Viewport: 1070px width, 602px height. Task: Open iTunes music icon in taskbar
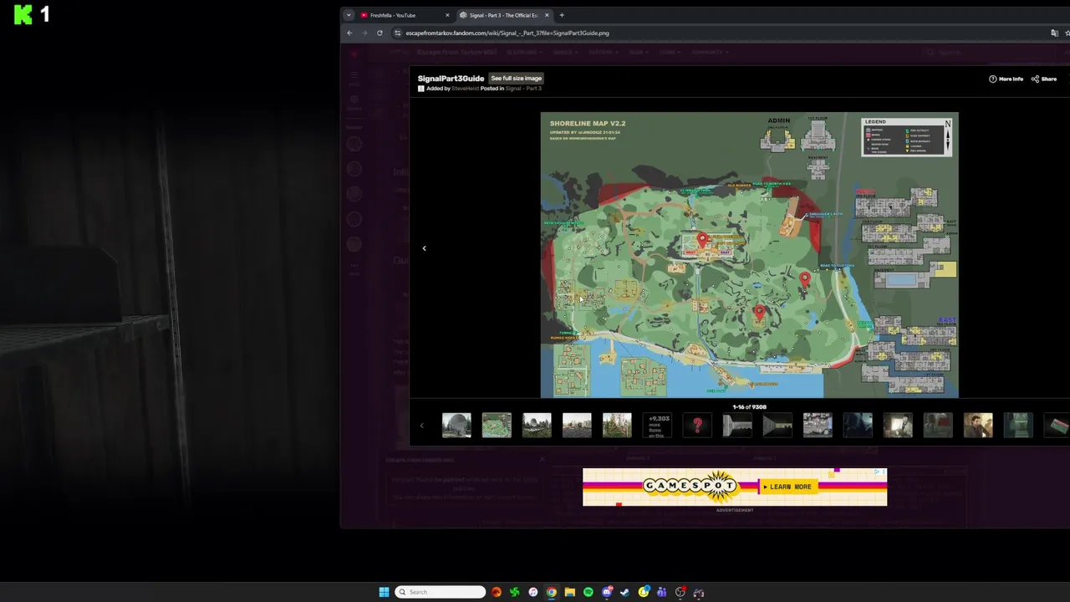point(533,592)
